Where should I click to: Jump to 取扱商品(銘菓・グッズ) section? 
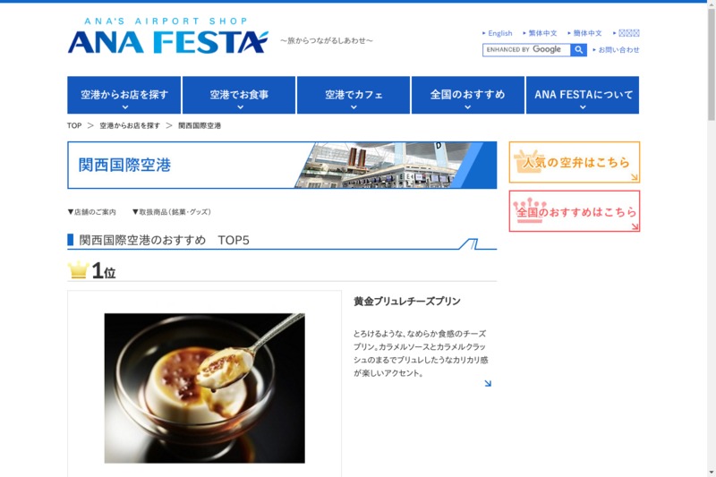172,212
